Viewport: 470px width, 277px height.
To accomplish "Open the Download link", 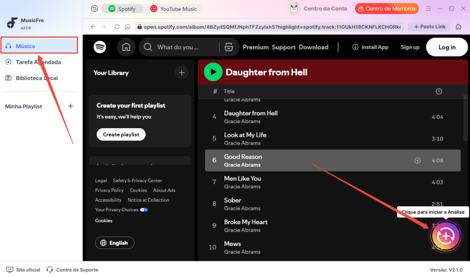I will tap(313, 47).
